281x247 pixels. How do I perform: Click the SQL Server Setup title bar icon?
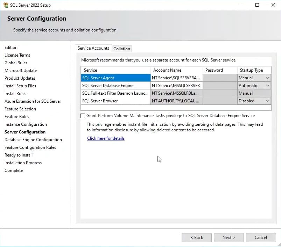(5, 5)
